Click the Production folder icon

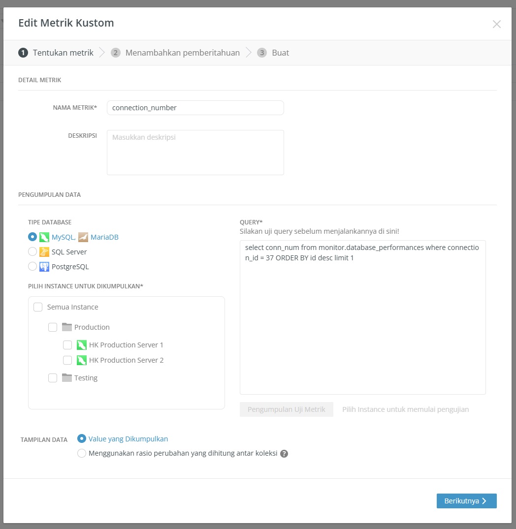(x=67, y=327)
